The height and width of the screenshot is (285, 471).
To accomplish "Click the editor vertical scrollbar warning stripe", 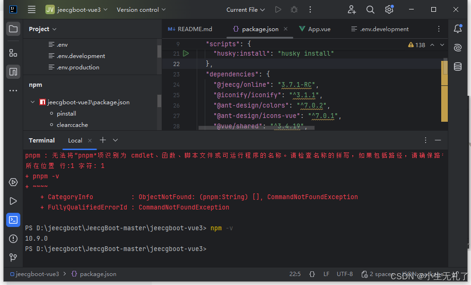I will click(444, 91).
